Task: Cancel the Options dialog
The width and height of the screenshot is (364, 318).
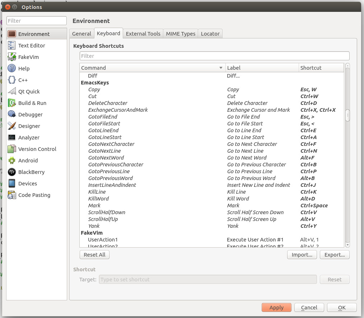Action: pyautogui.click(x=309, y=308)
